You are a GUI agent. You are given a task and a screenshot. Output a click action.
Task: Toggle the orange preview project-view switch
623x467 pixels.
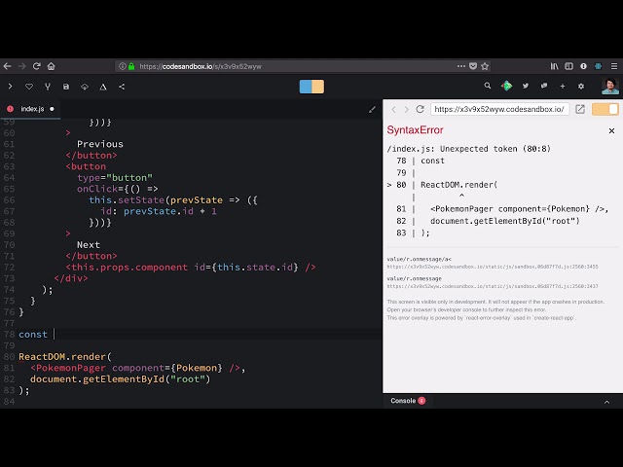(x=605, y=109)
